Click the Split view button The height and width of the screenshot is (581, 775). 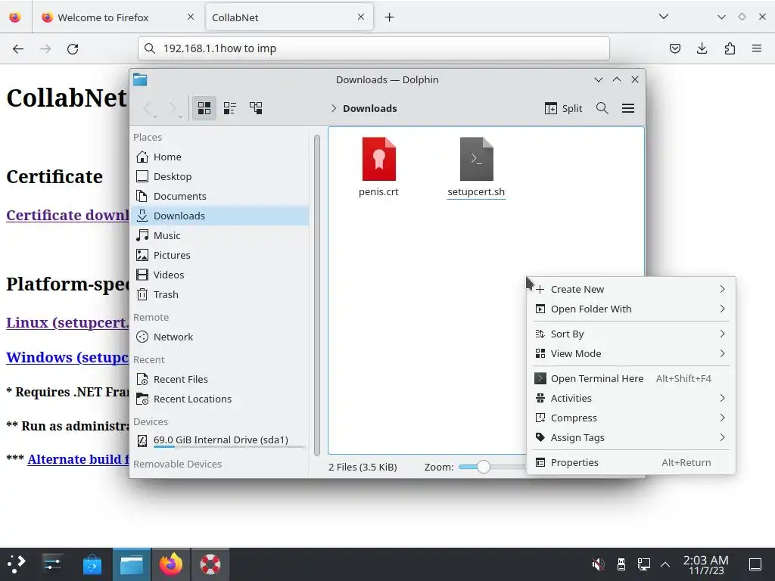tap(563, 108)
